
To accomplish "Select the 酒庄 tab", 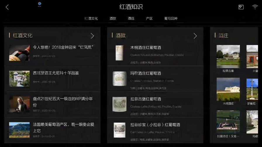I will (131, 18).
